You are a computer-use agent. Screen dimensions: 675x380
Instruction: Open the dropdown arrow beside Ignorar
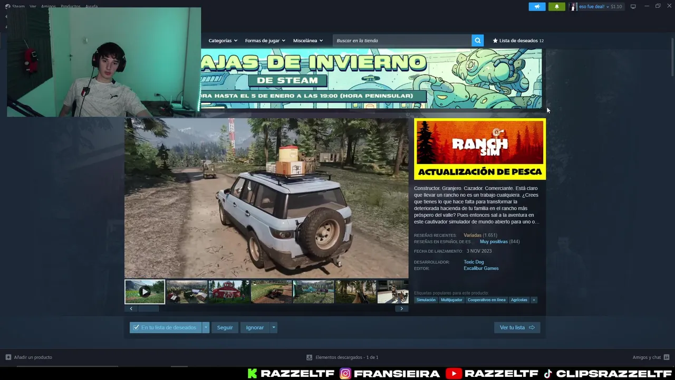coord(273,327)
